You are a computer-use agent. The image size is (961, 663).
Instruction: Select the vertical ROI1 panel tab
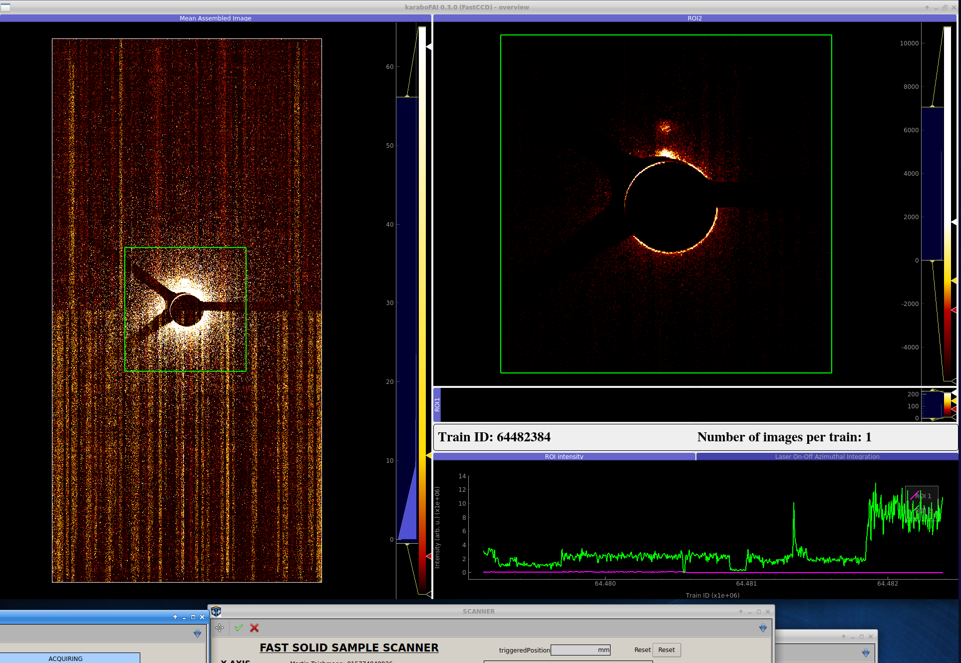(x=437, y=405)
